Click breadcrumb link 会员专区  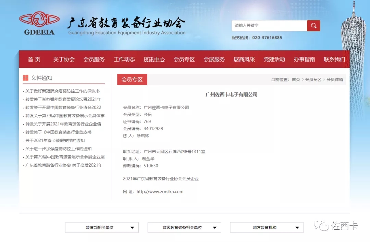click(x=313, y=79)
